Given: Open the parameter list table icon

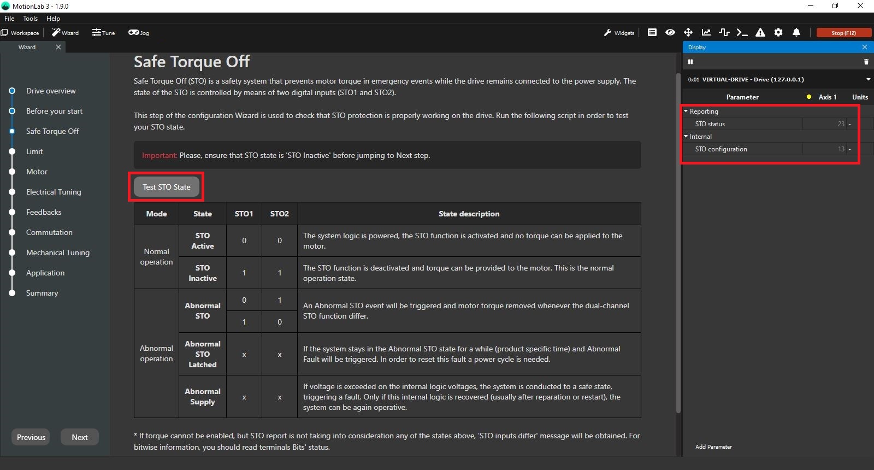Looking at the screenshot, I should [x=652, y=33].
